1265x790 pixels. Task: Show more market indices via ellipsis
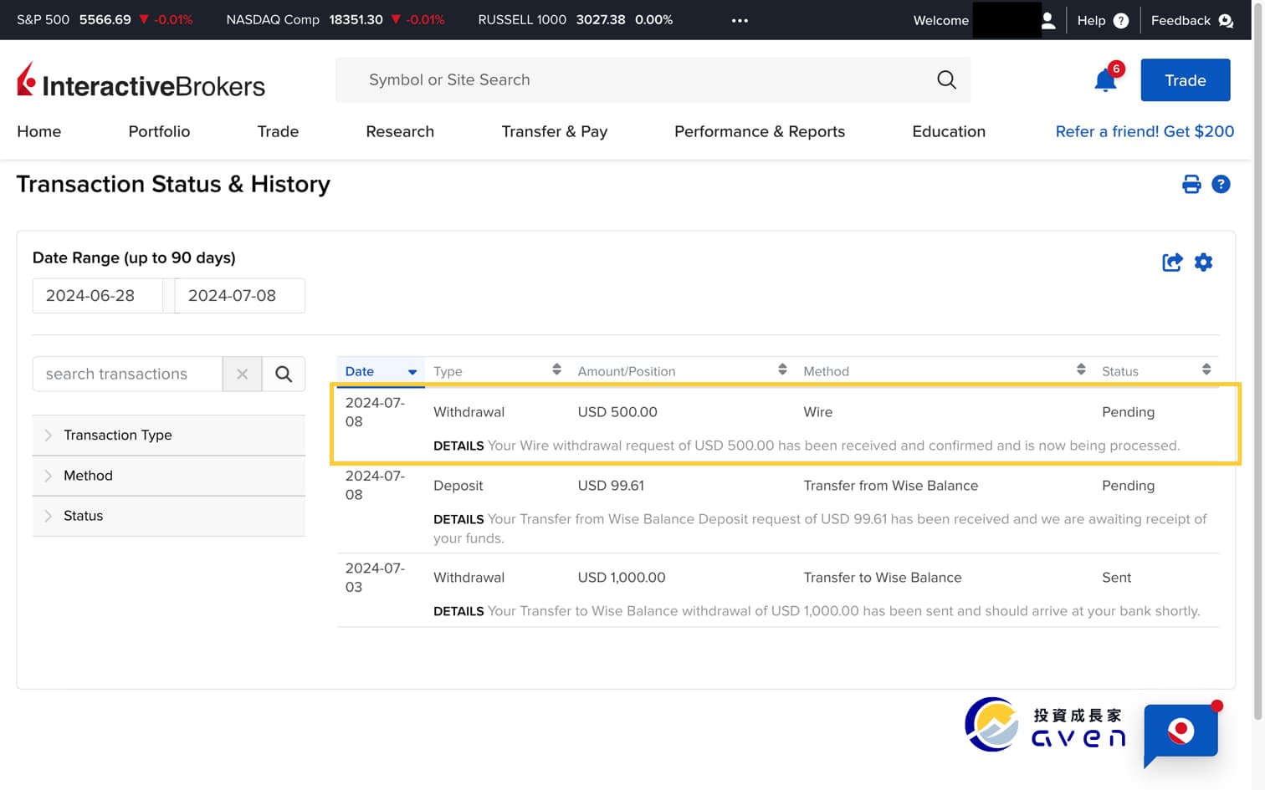740,20
